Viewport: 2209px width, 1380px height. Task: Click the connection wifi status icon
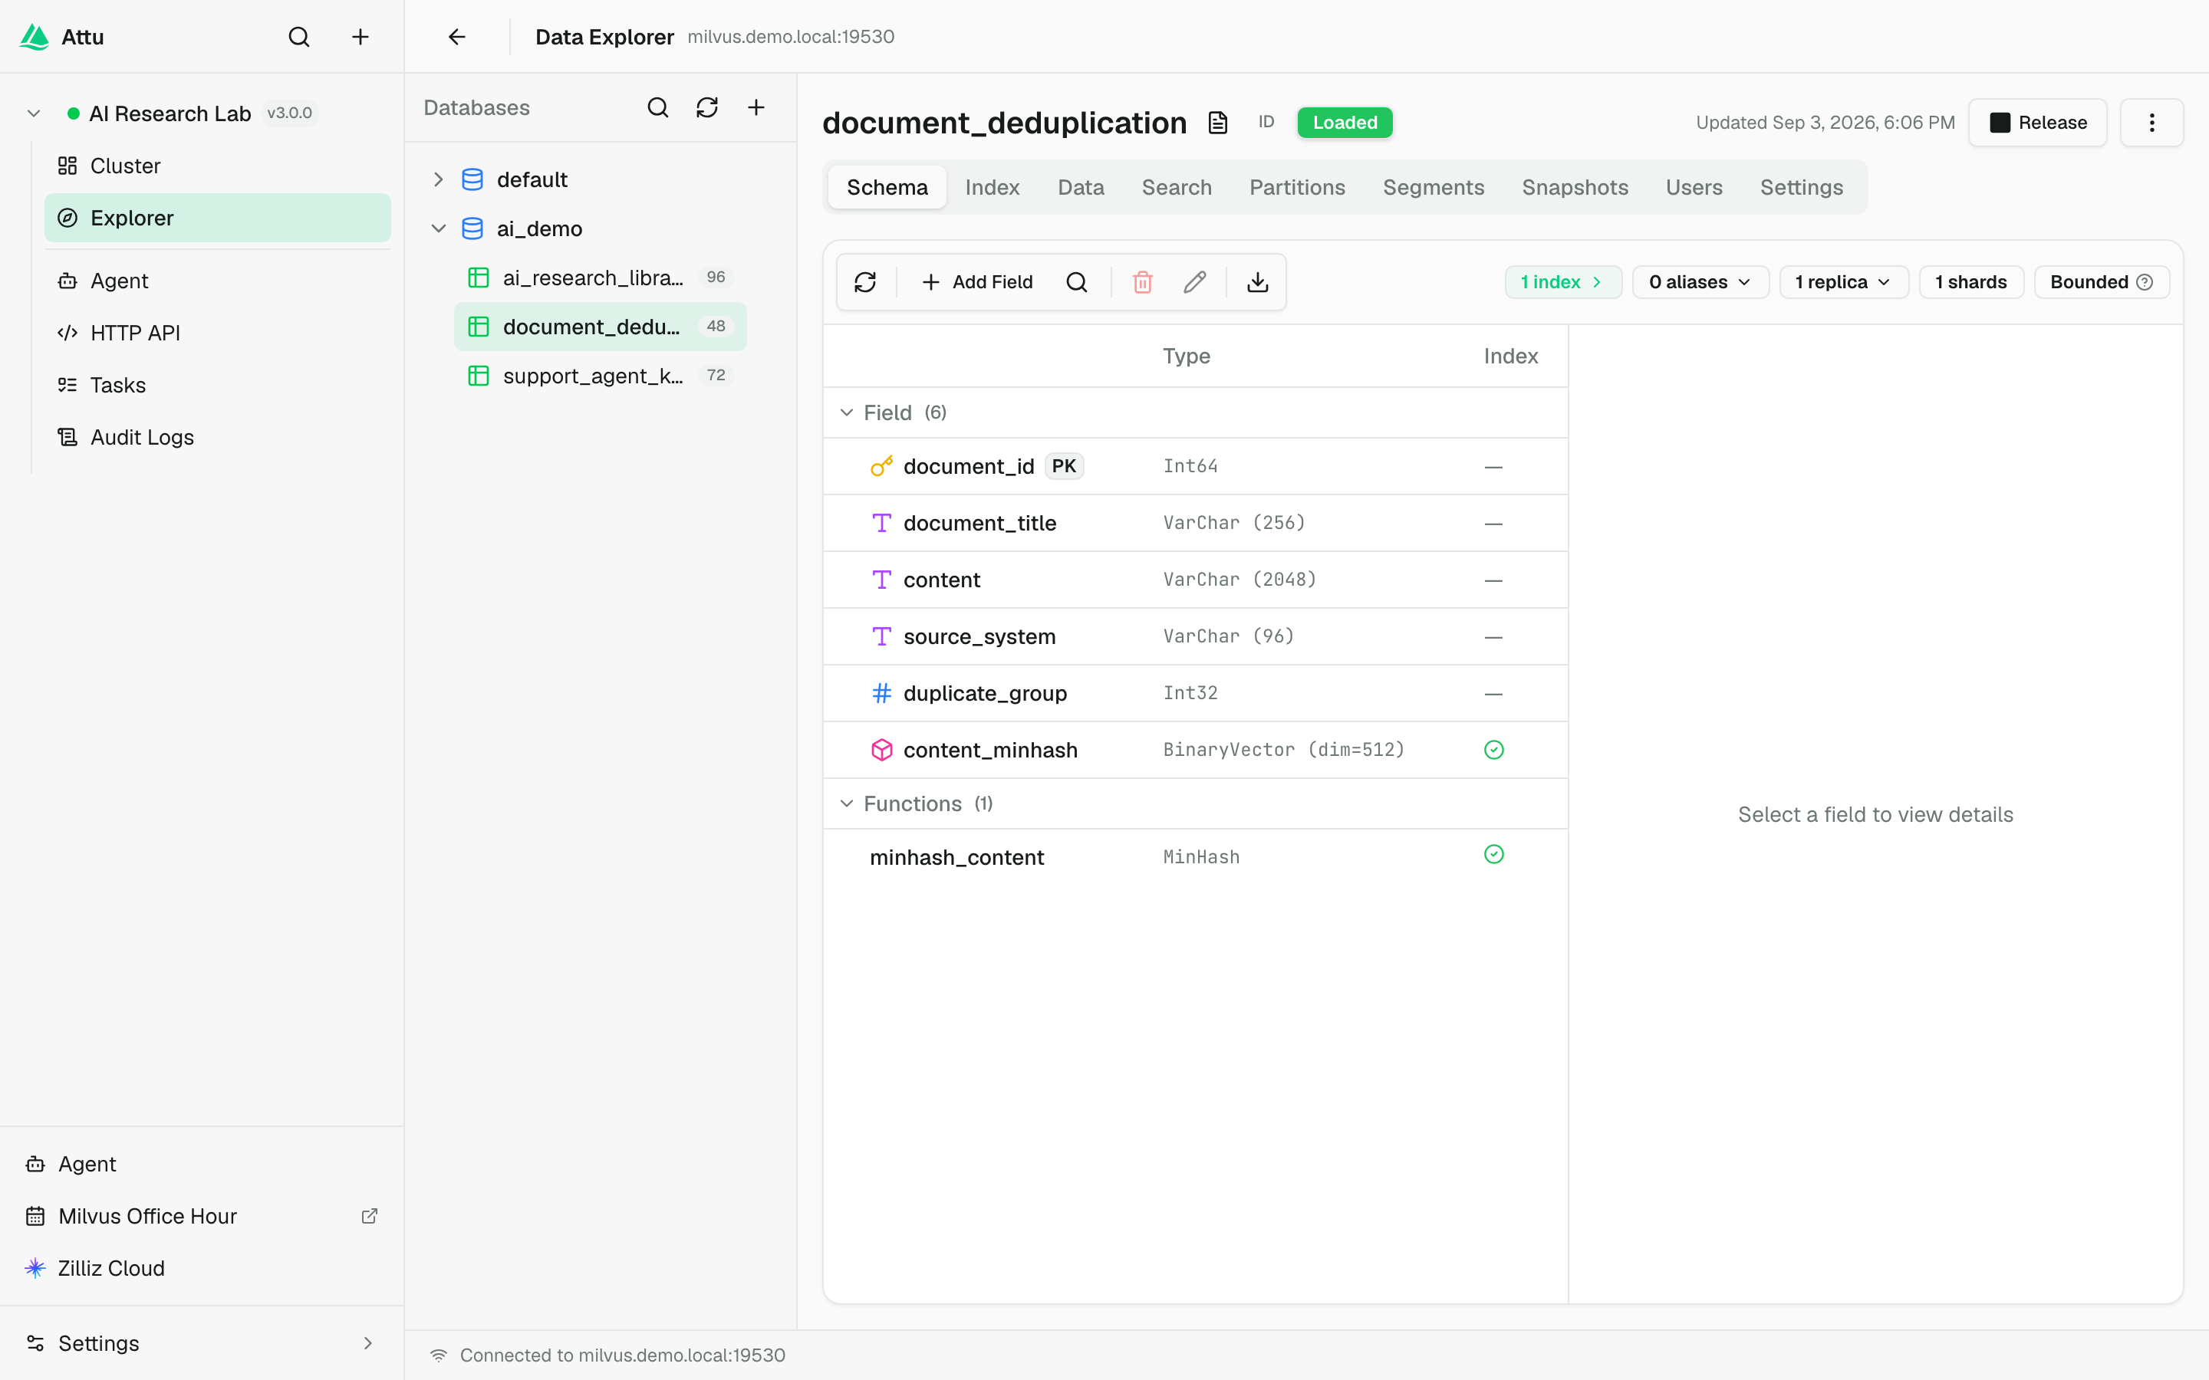[x=439, y=1355]
